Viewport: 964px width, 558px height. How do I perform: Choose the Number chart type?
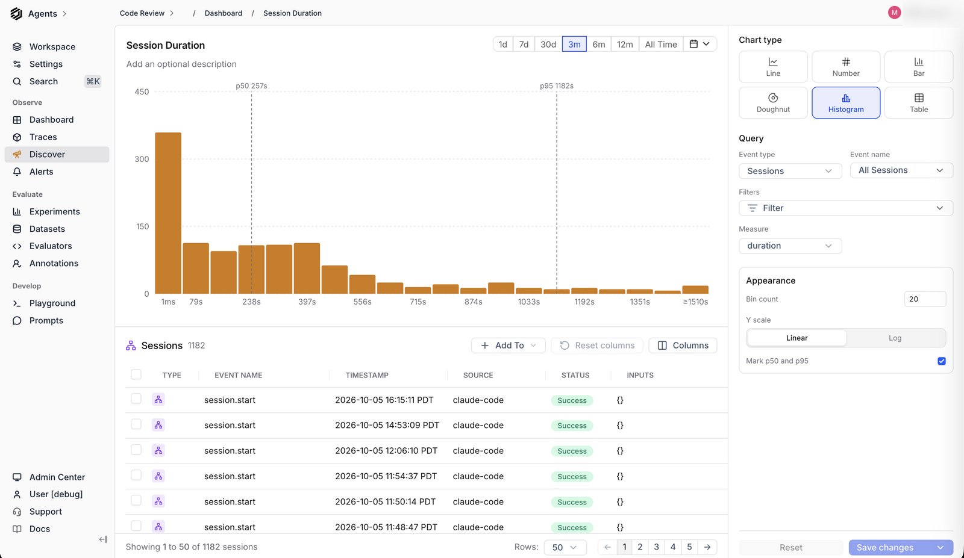tap(846, 67)
